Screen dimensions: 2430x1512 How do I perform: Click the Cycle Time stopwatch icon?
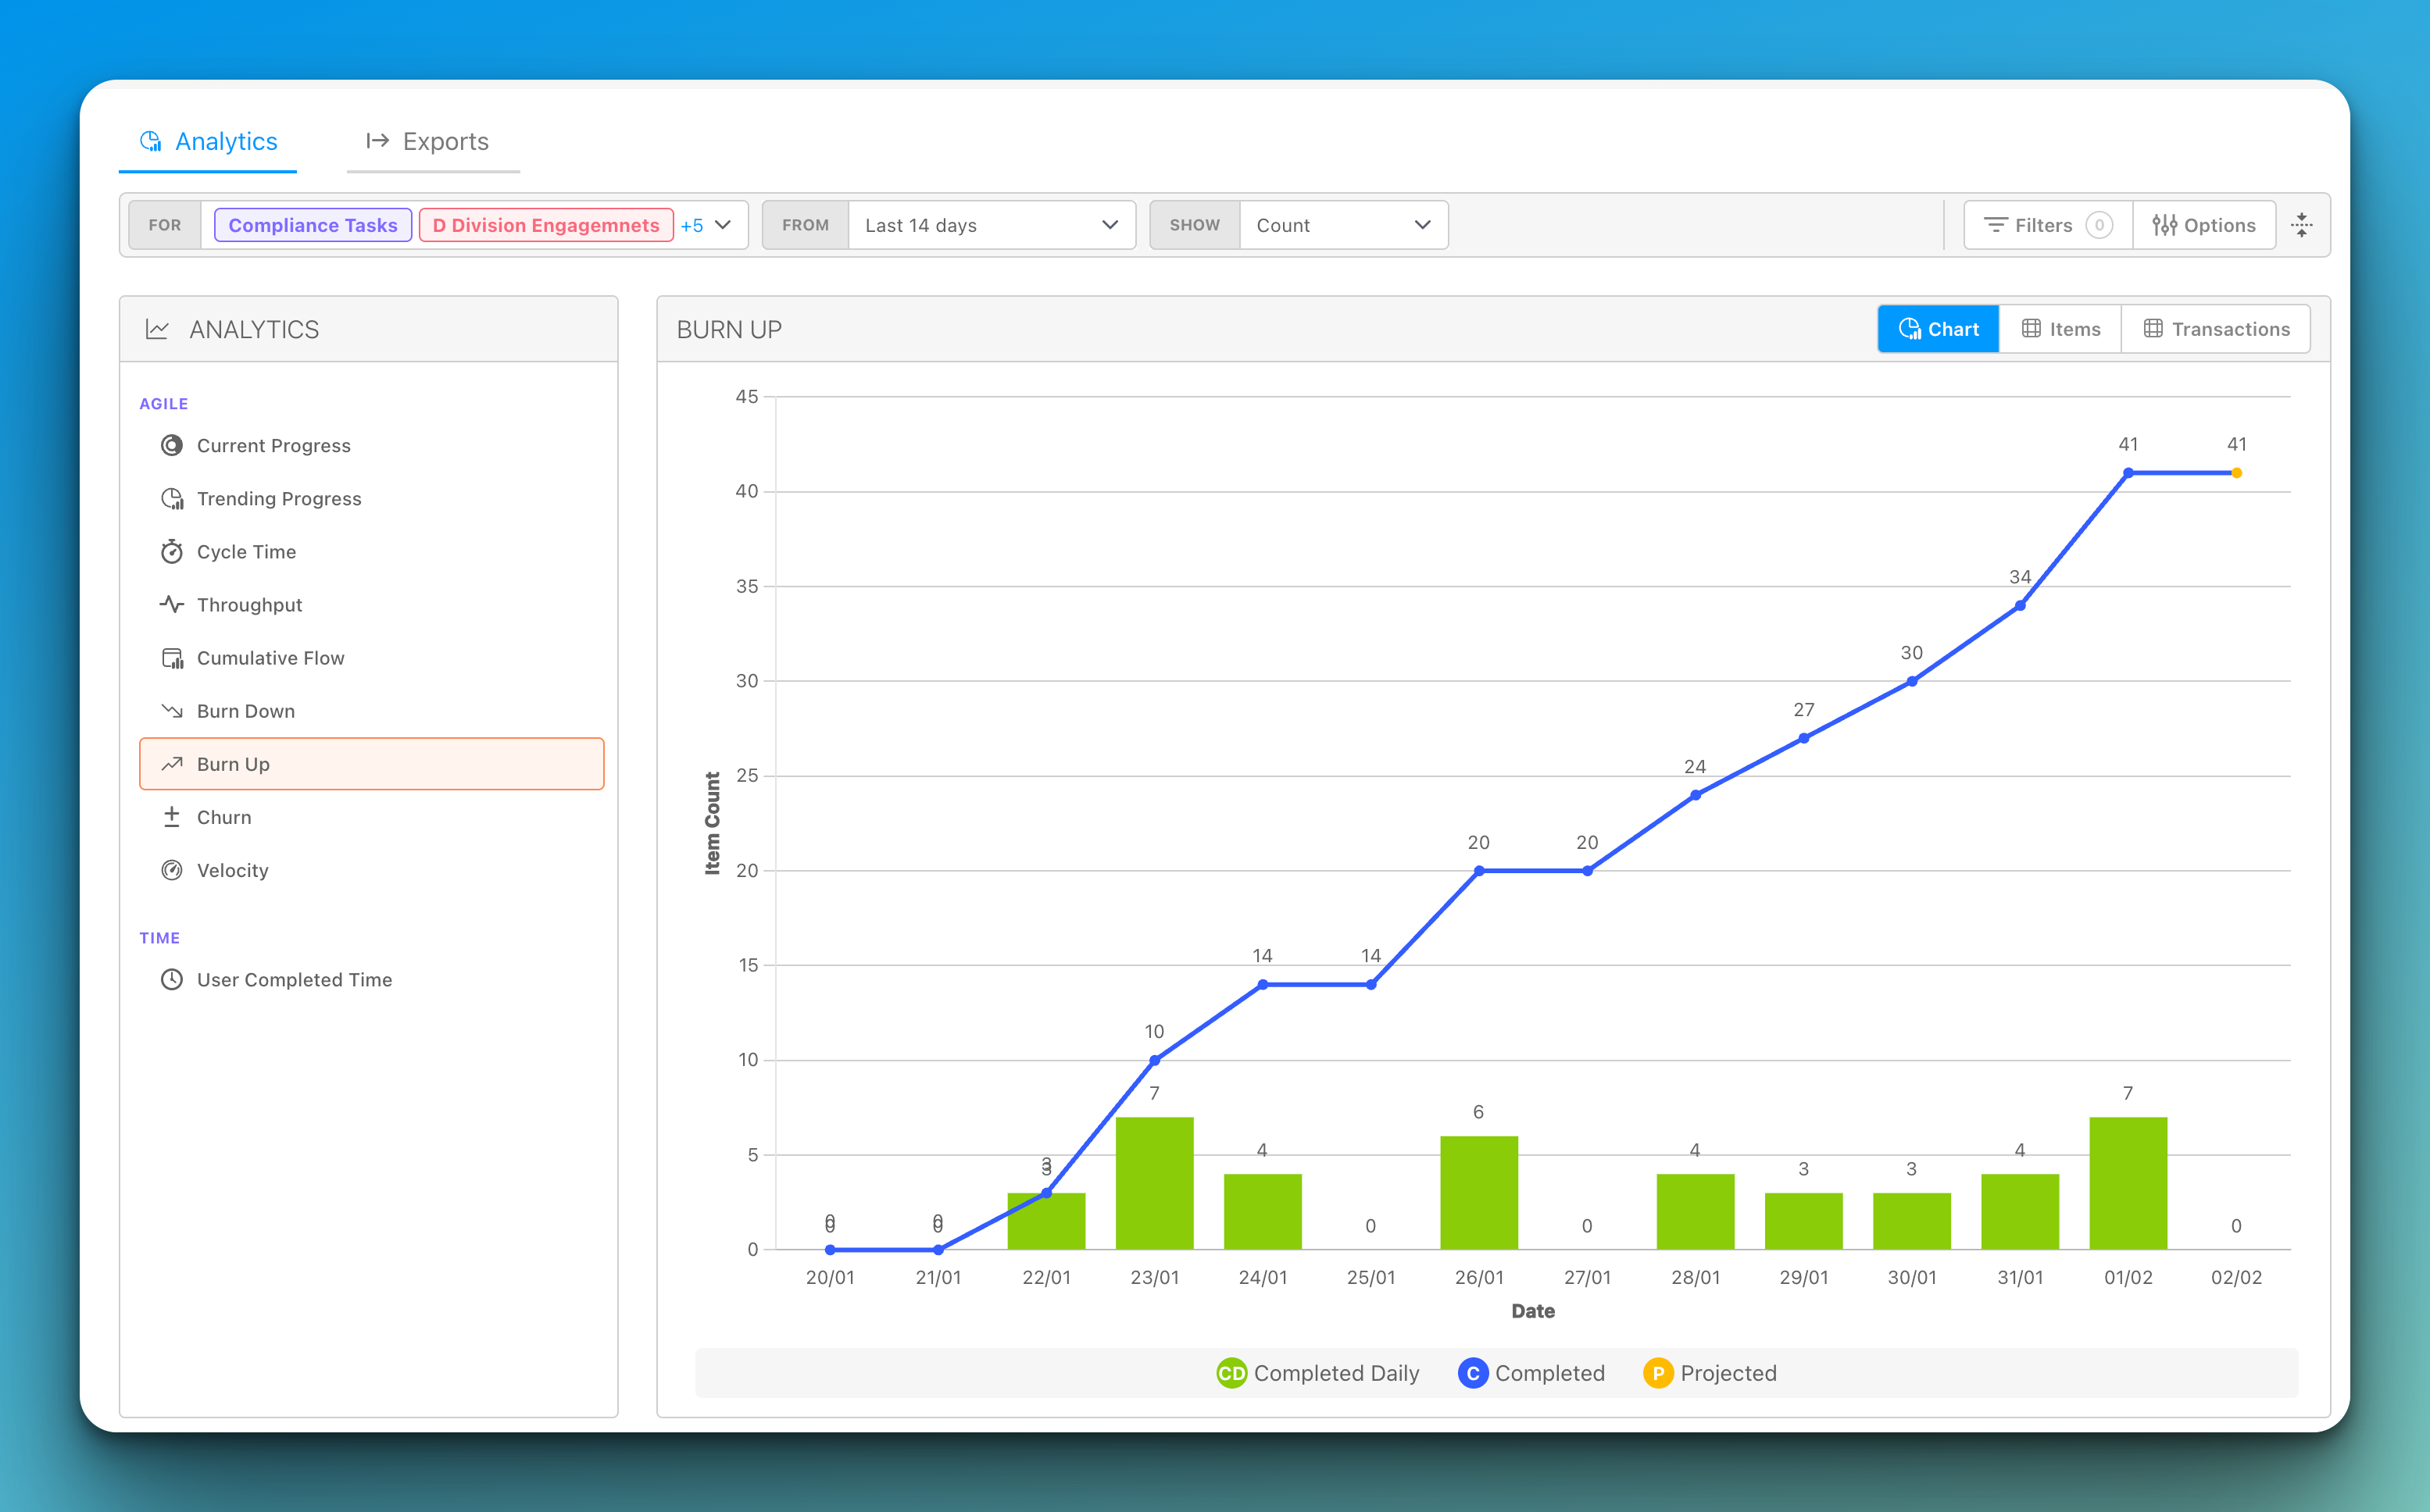[172, 552]
